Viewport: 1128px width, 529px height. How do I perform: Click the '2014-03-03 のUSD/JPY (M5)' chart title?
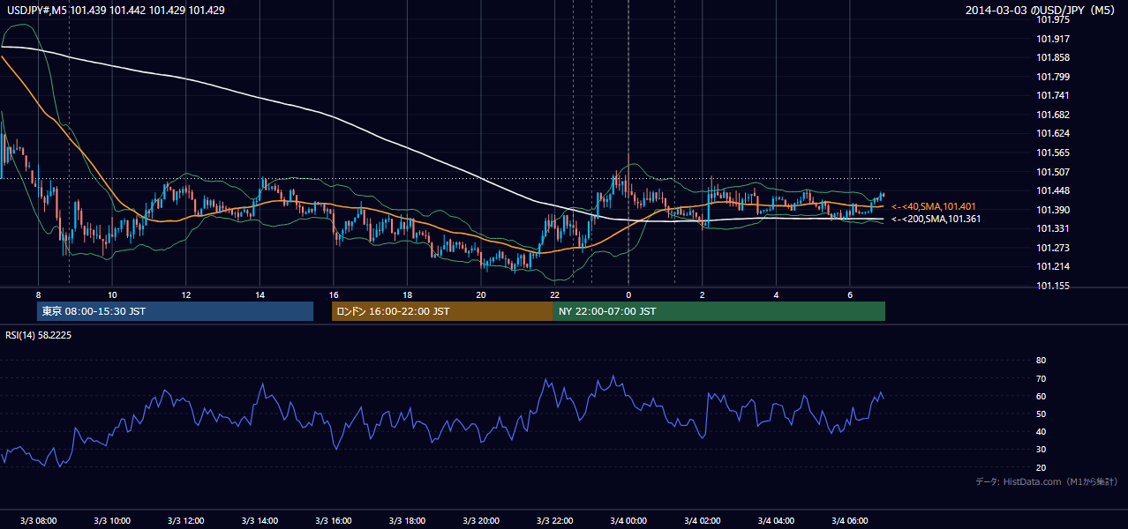[x=1042, y=11]
